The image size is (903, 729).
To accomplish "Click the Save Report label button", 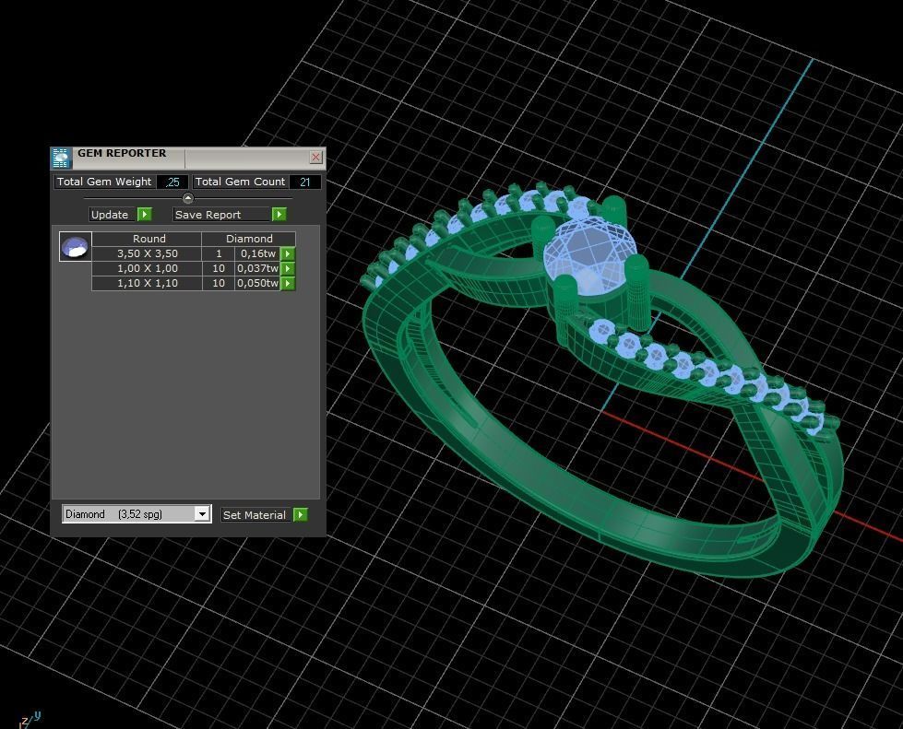I will coord(221,215).
